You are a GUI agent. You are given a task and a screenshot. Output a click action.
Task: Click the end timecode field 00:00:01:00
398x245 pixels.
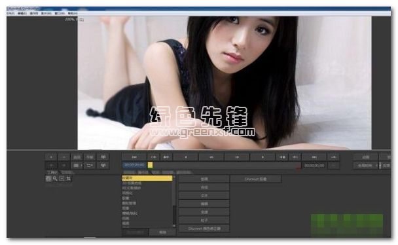point(314,166)
